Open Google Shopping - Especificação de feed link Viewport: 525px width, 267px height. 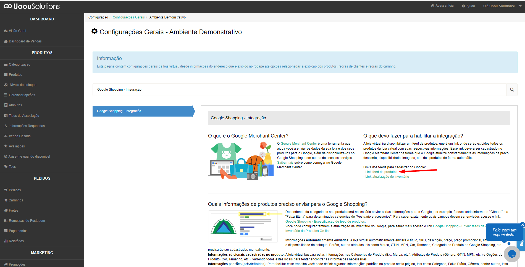tap(325, 222)
